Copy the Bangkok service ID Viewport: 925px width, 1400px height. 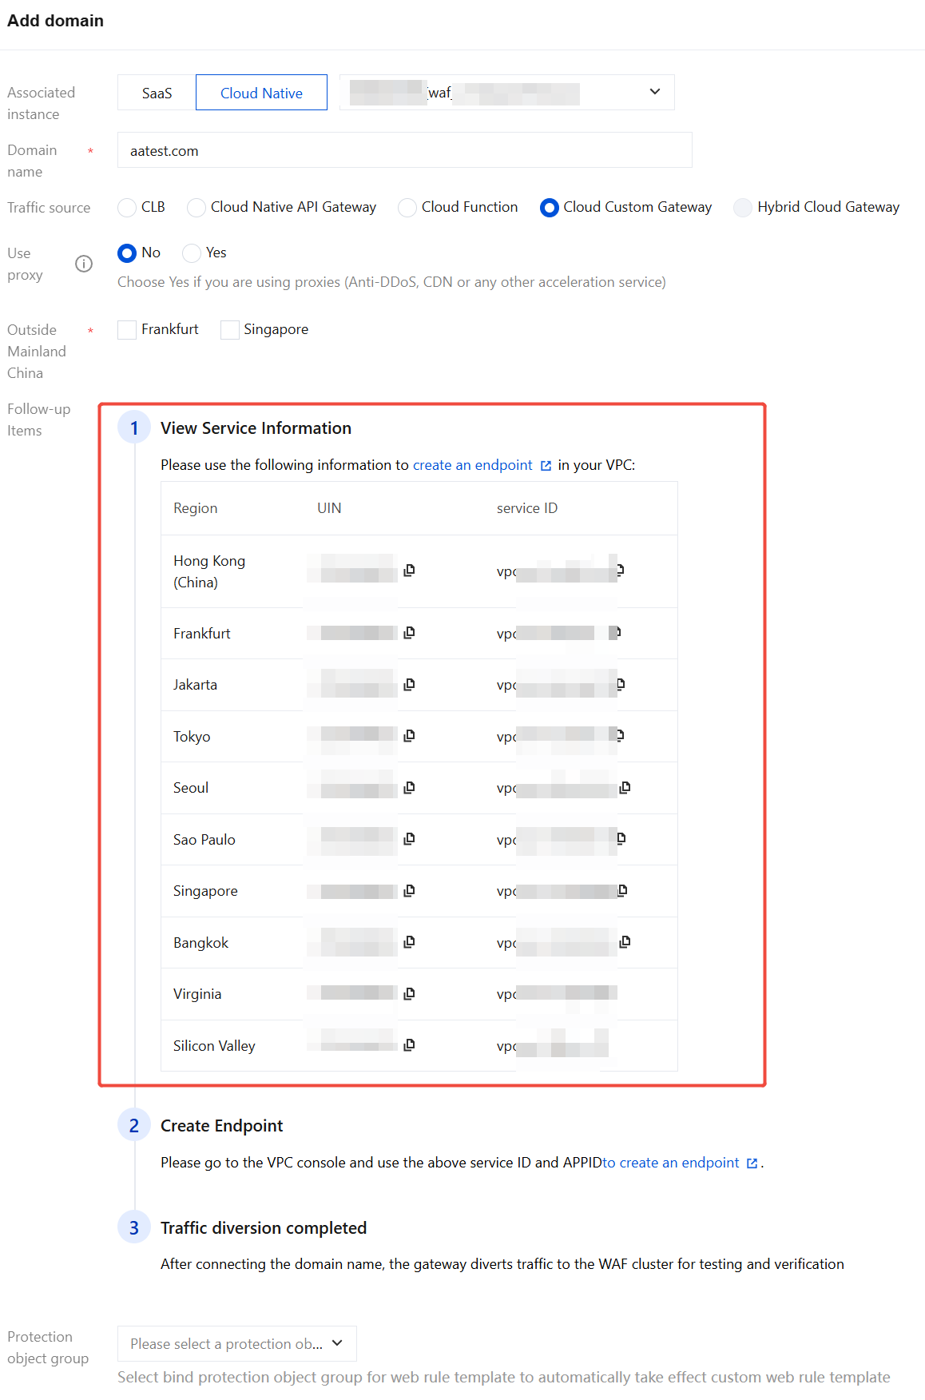625,942
